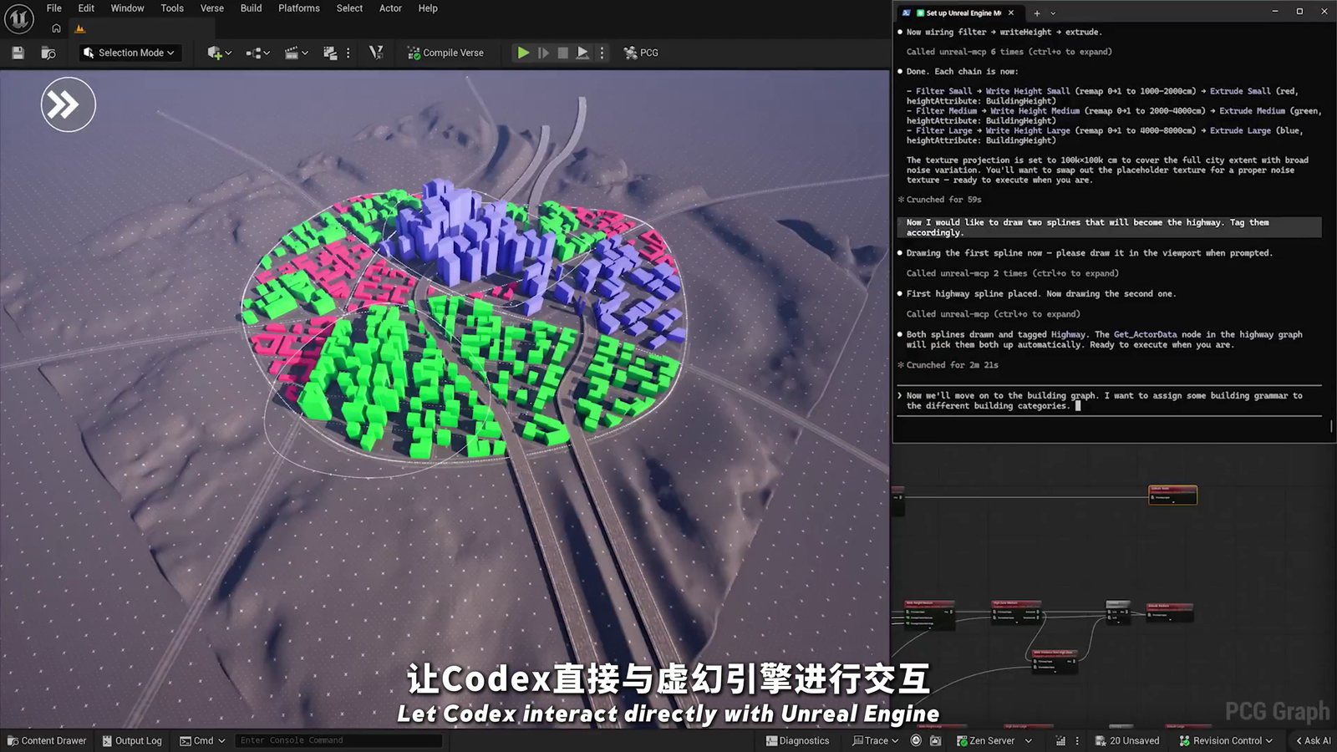
Task: Click the Unreal Engine logo icon
Action: click(x=19, y=18)
